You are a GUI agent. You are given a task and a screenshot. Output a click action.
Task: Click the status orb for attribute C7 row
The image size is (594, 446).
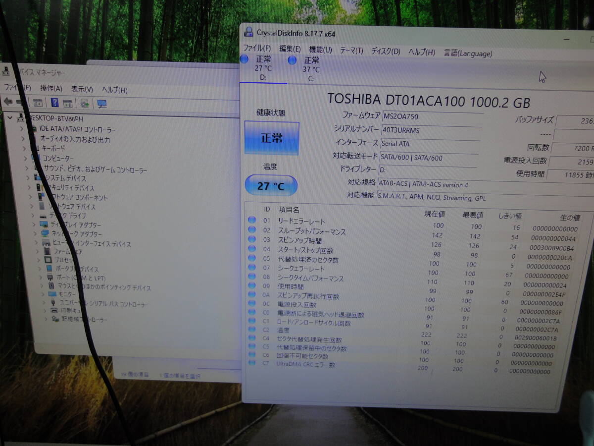(252, 363)
